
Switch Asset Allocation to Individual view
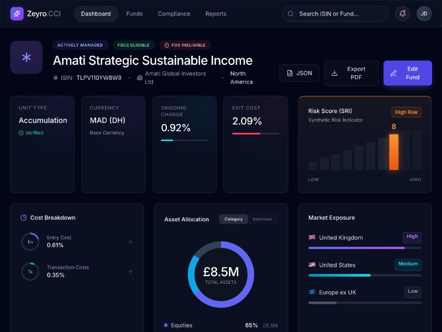(x=262, y=219)
